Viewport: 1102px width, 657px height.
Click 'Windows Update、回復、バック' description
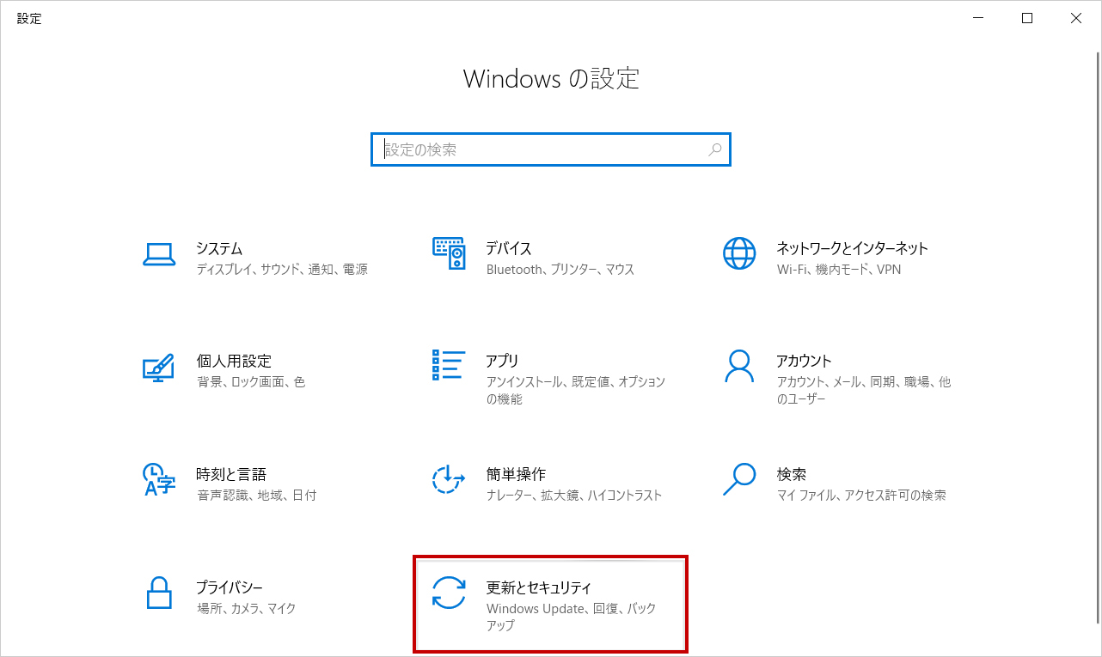[571, 608]
